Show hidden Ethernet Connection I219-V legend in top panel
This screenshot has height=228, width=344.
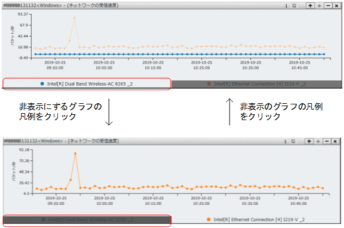pyautogui.click(x=256, y=84)
